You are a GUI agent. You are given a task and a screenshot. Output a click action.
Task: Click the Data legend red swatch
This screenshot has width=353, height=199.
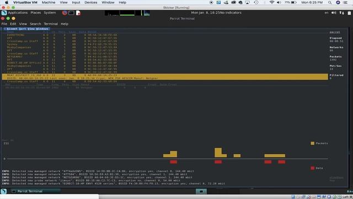click(312, 168)
